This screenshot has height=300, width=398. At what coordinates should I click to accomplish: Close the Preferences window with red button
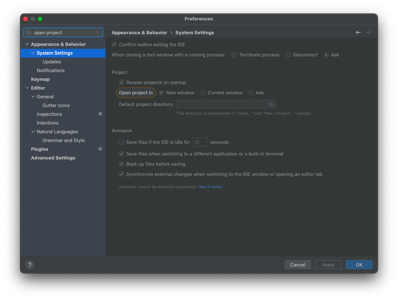pyautogui.click(x=25, y=19)
